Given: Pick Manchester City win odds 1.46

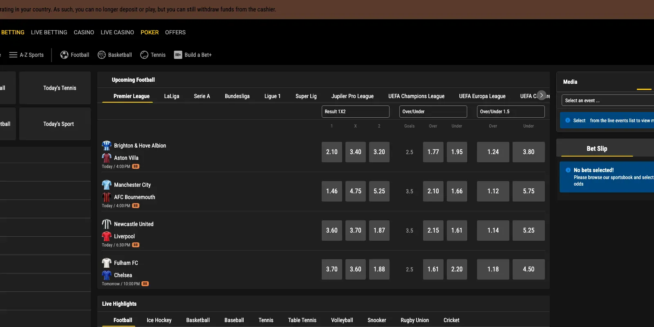Looking at the screenshot, I should point(332,191).
